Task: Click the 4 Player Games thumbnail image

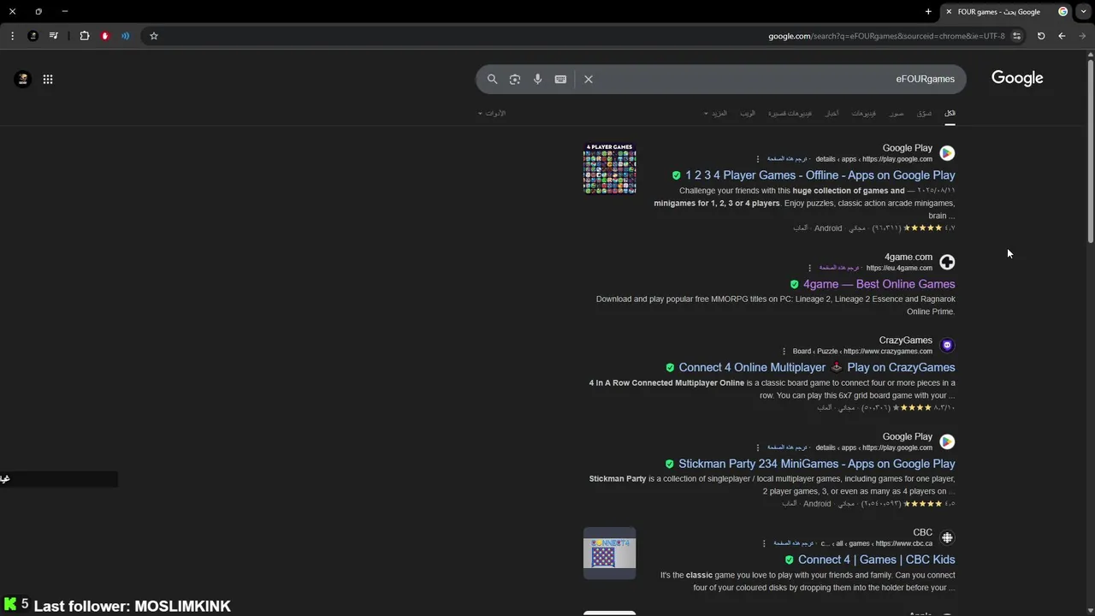Action: (x=610, y=169)
